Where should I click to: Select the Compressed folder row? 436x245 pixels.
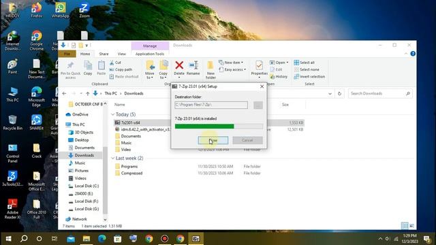(x=209, y=173)
